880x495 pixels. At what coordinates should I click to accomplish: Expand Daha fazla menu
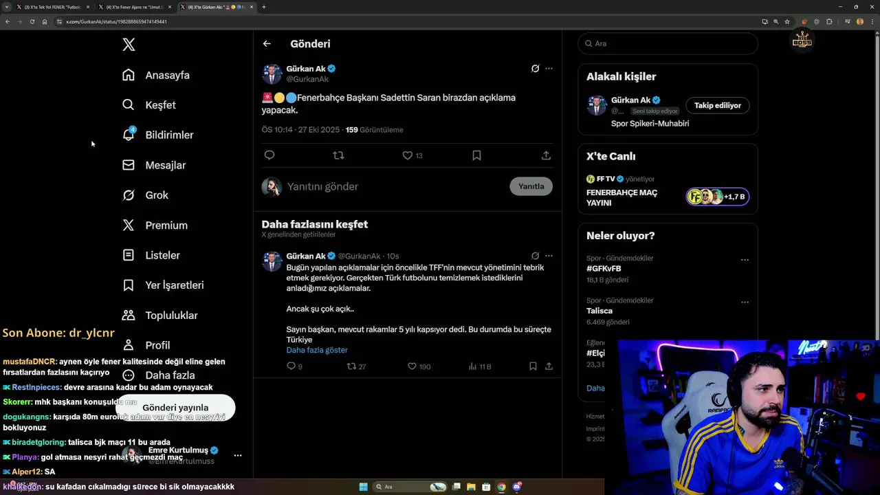(x=159, y=375)
